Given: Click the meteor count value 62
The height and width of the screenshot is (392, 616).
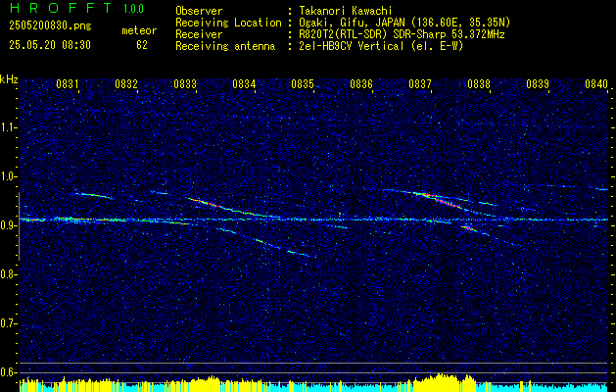Looking at the screenshot, I should tap(141, 45).
